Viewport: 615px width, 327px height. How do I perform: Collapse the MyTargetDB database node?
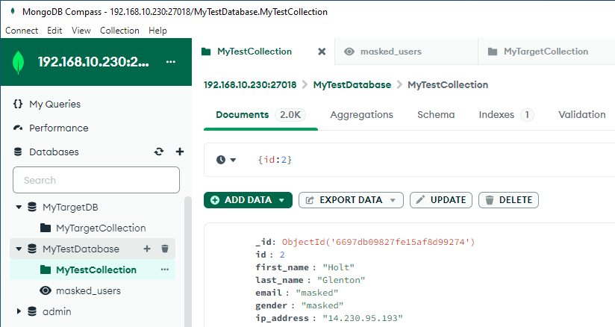(x=19, y=207)
